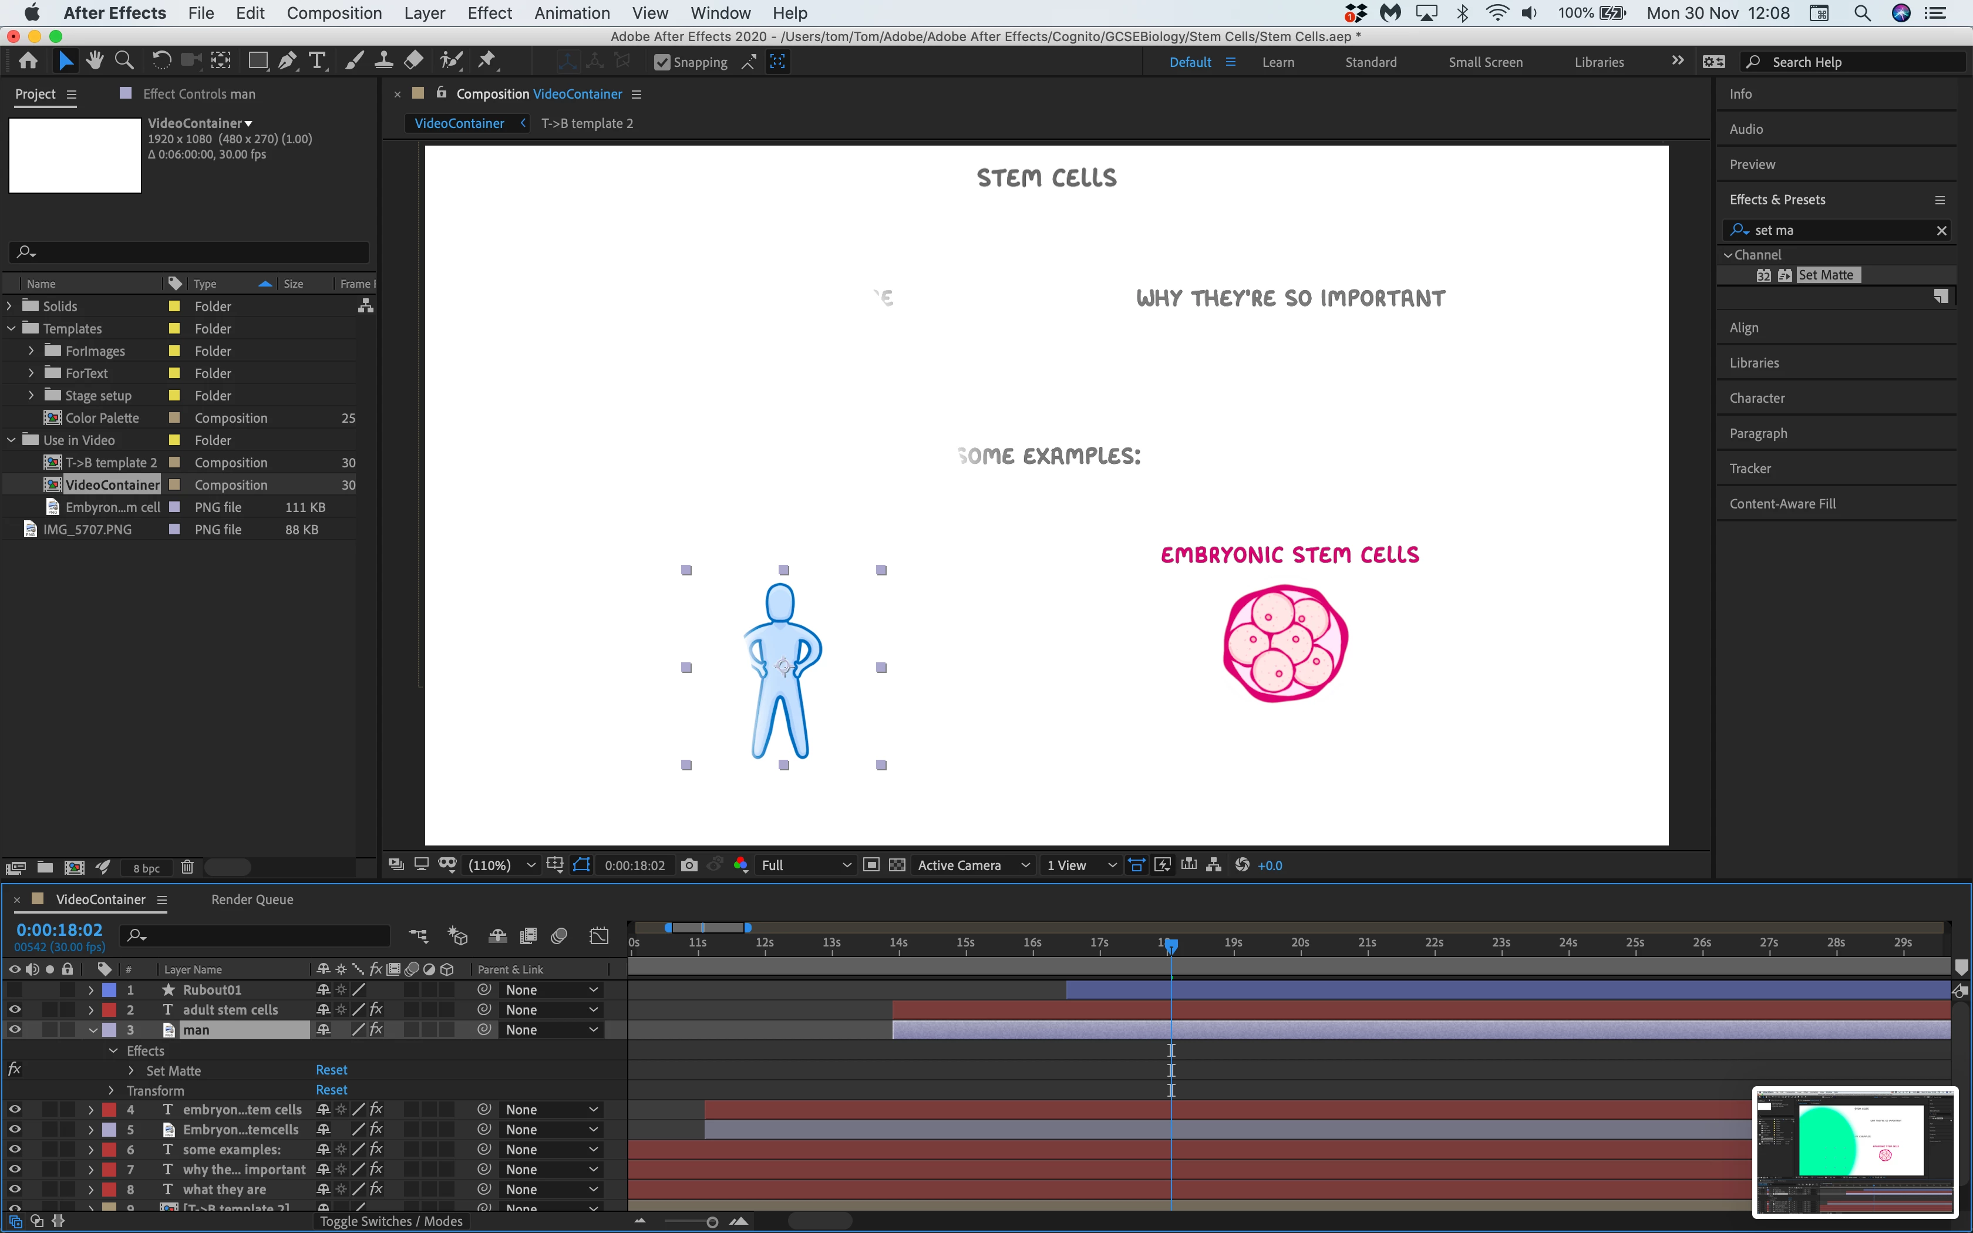Switch to the Render Queue tab
The height and width of the screenshot is (1233, 1973).
click(252, 900)
